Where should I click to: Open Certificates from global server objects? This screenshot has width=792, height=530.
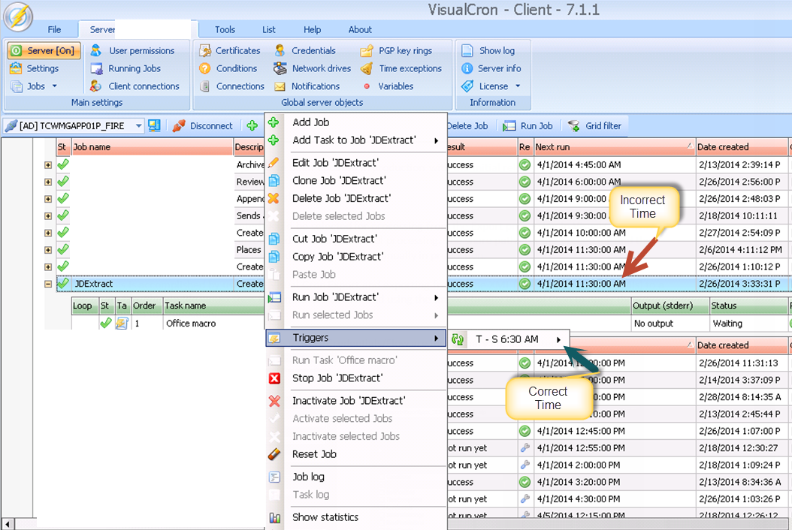click(230, 50)
